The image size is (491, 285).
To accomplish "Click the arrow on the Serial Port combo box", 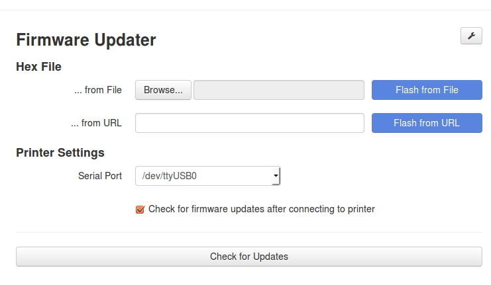I will click(x=276, y=176).
